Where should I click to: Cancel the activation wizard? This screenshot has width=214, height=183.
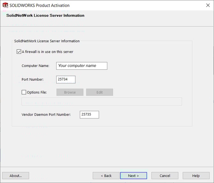[x=165, y=176]
